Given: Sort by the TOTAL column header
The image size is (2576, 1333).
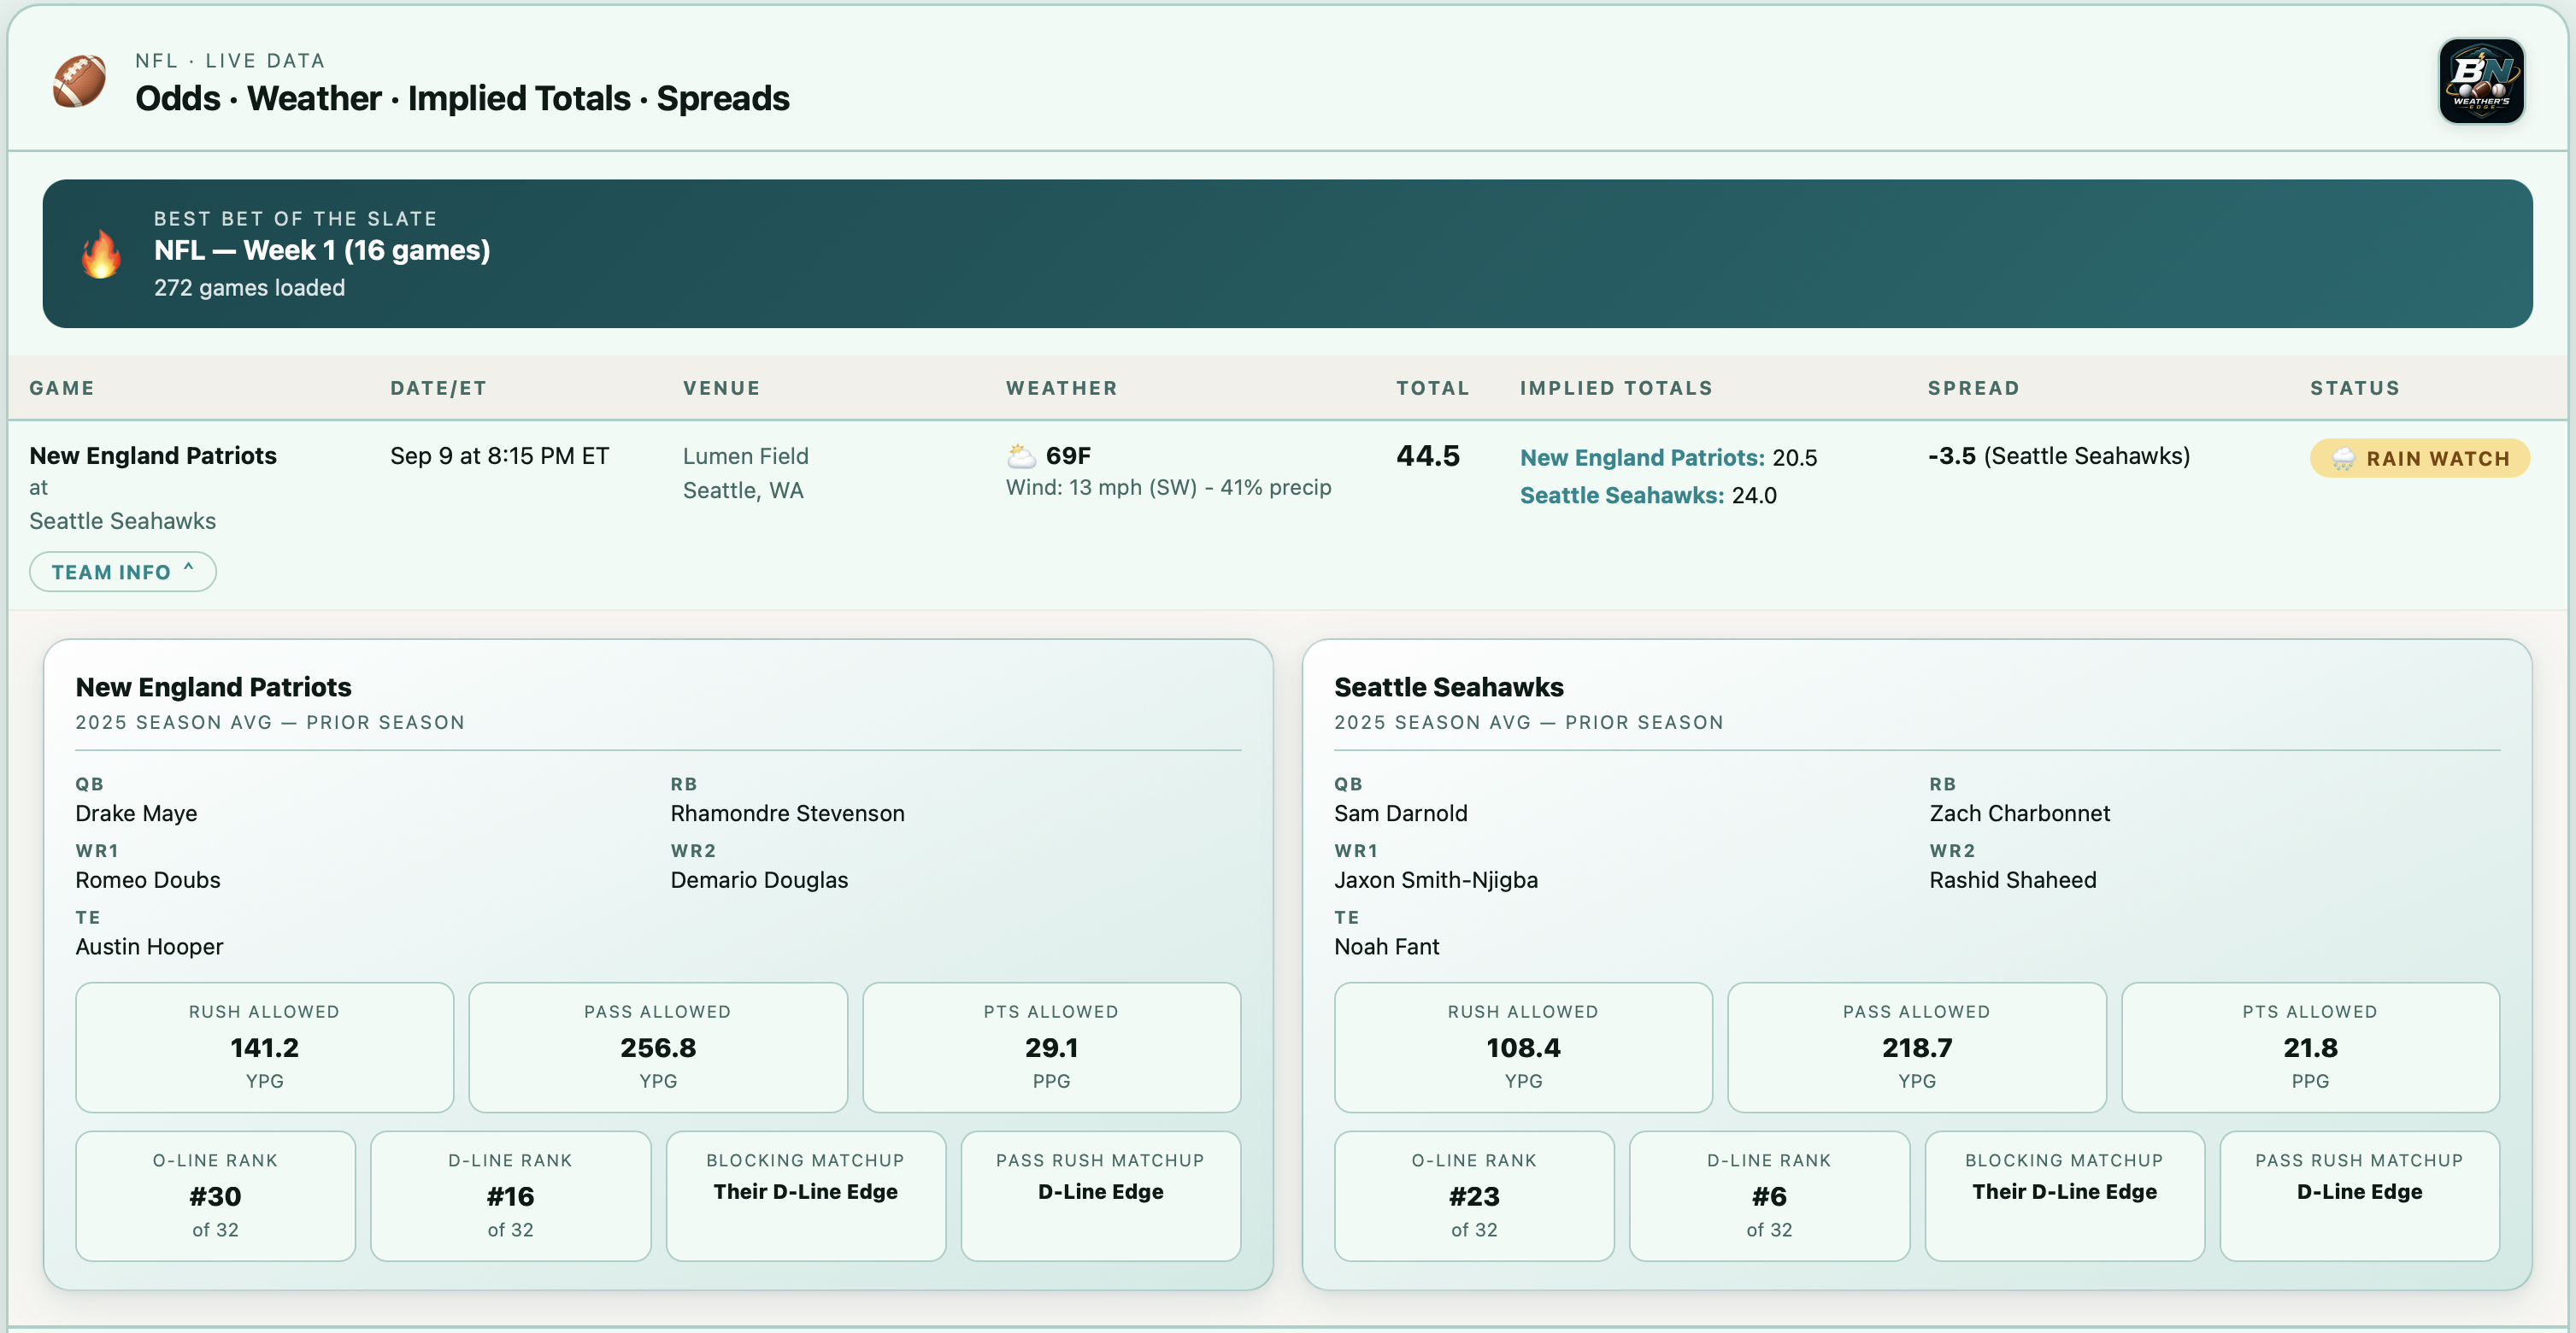Looking at the screenshot, I should click(1432, 388).
